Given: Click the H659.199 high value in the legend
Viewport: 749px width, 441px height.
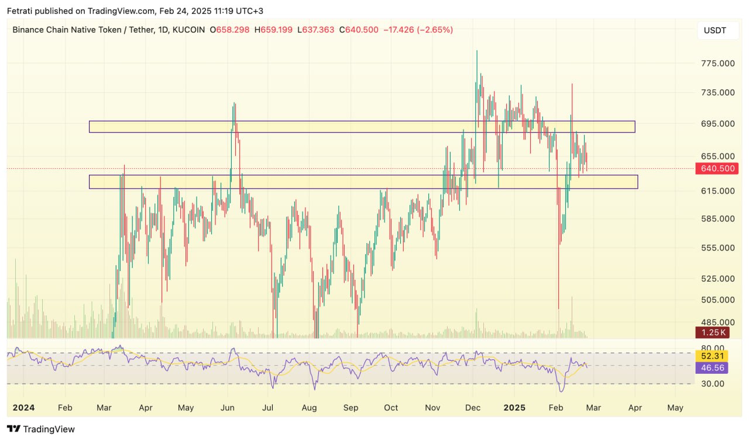Looking at the screenshot, I should coord(272,30).
